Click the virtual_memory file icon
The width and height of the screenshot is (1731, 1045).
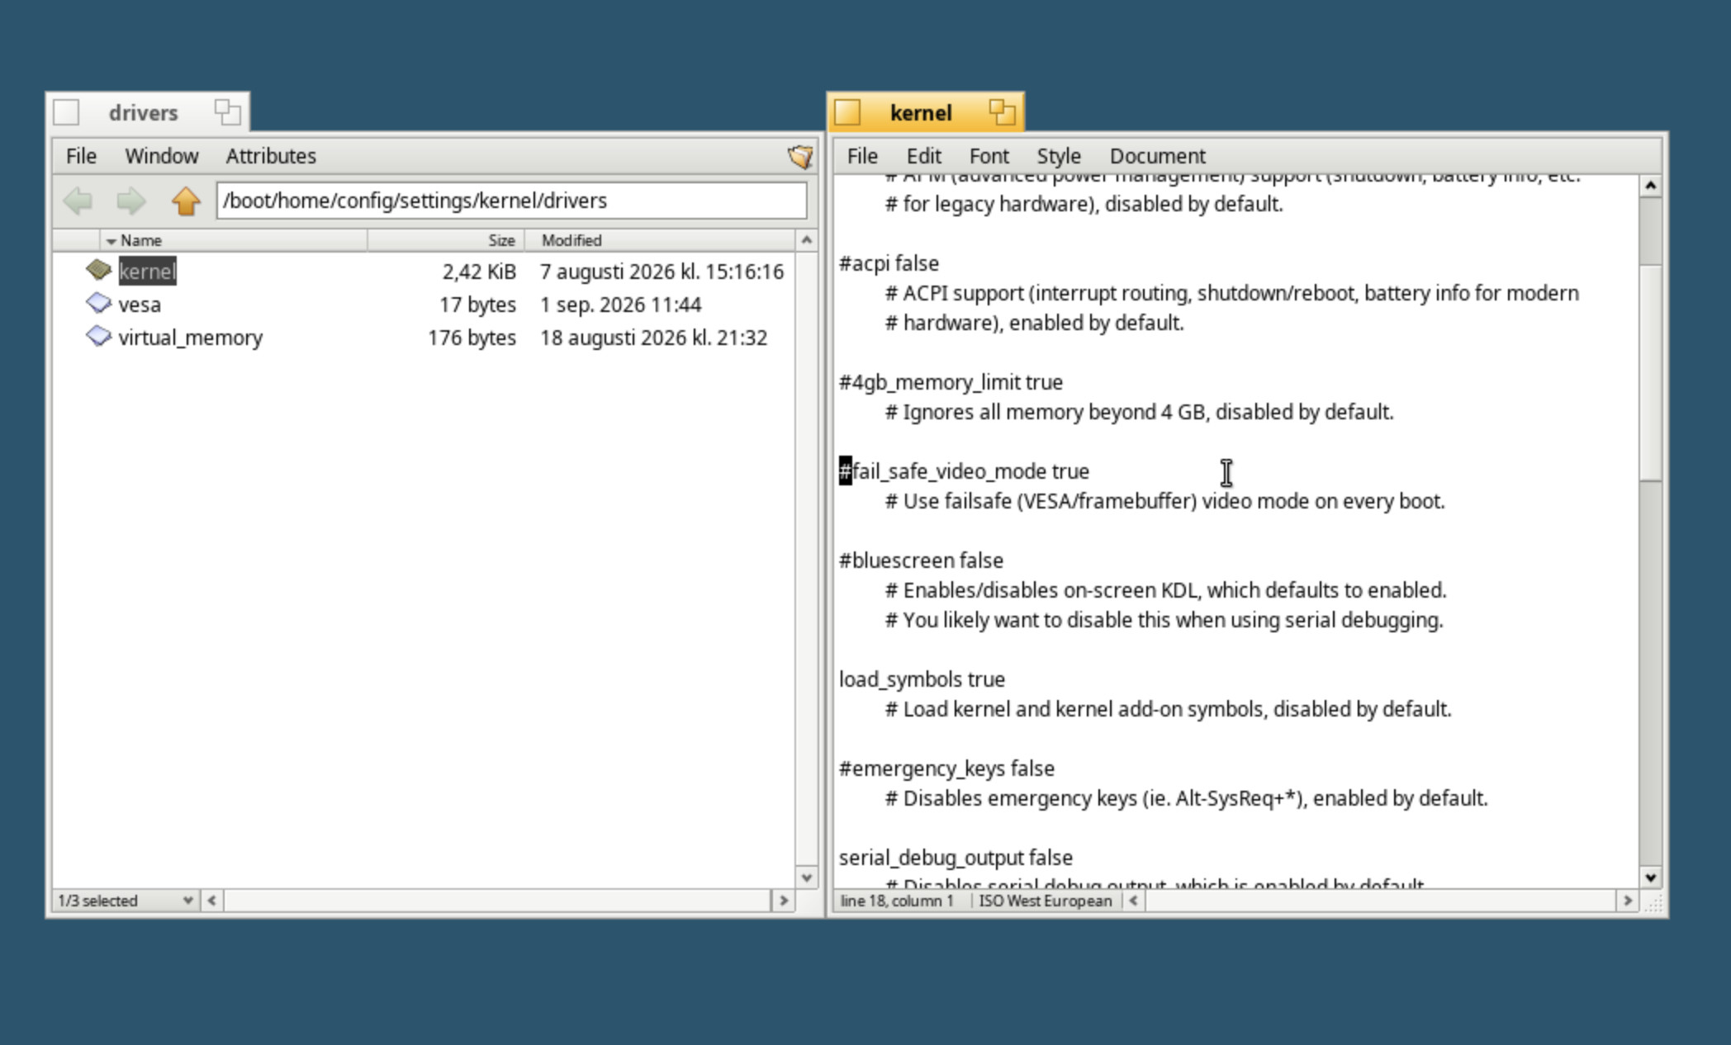pos(98,336)
